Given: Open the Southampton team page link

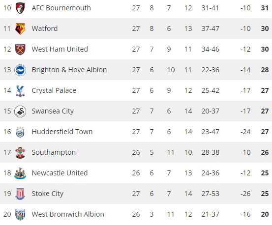Looking at the screenshot, I should click(54, 153).
